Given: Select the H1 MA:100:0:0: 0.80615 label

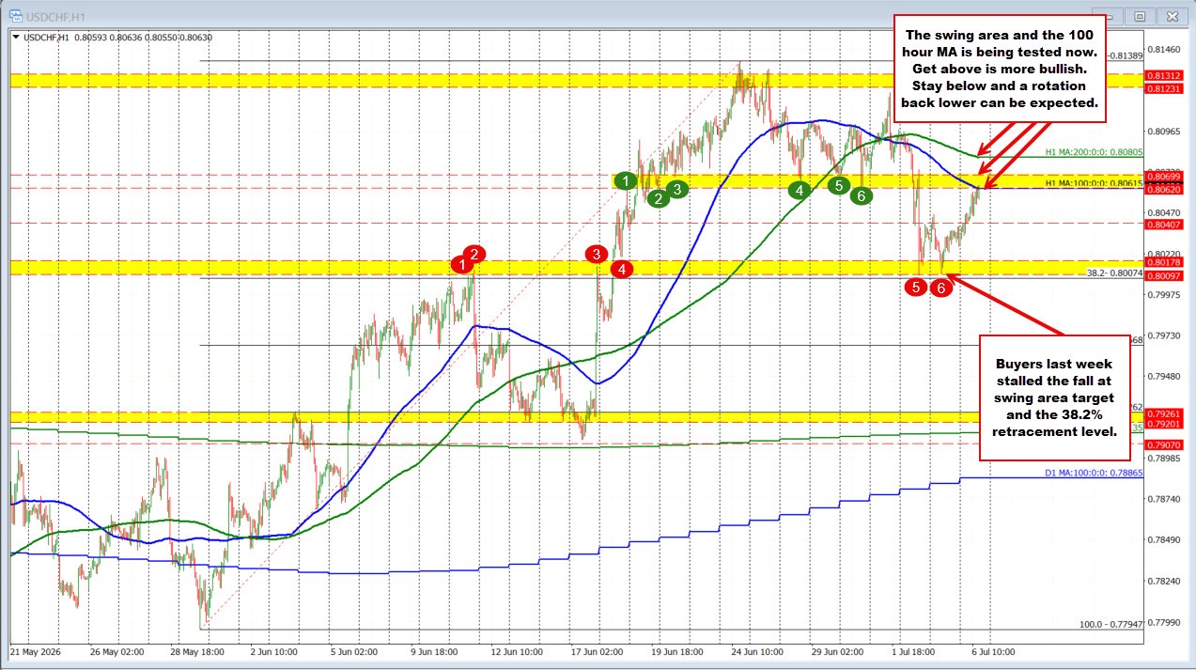Looking at the screenshot, I should coord(1093,183).
